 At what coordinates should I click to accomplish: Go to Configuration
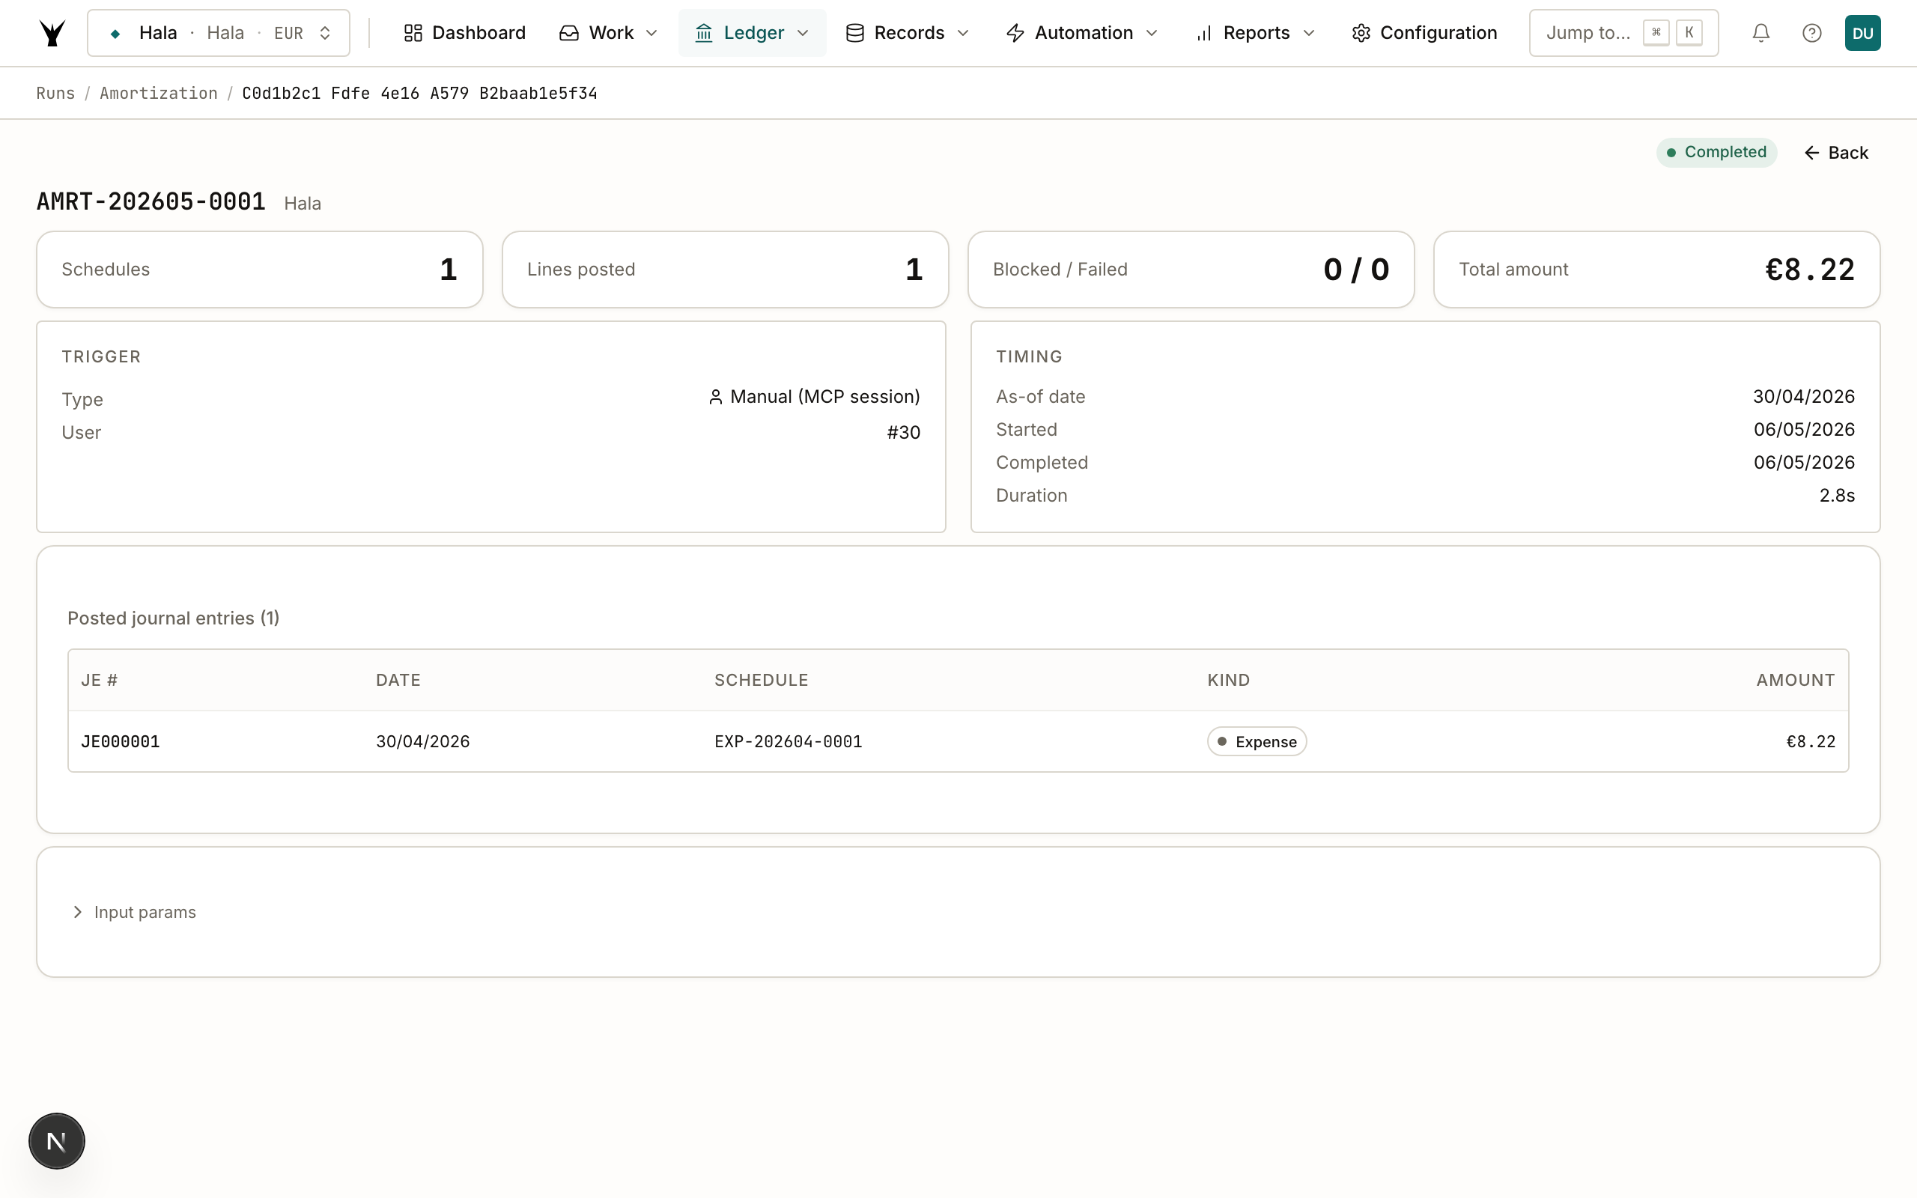1424,32
